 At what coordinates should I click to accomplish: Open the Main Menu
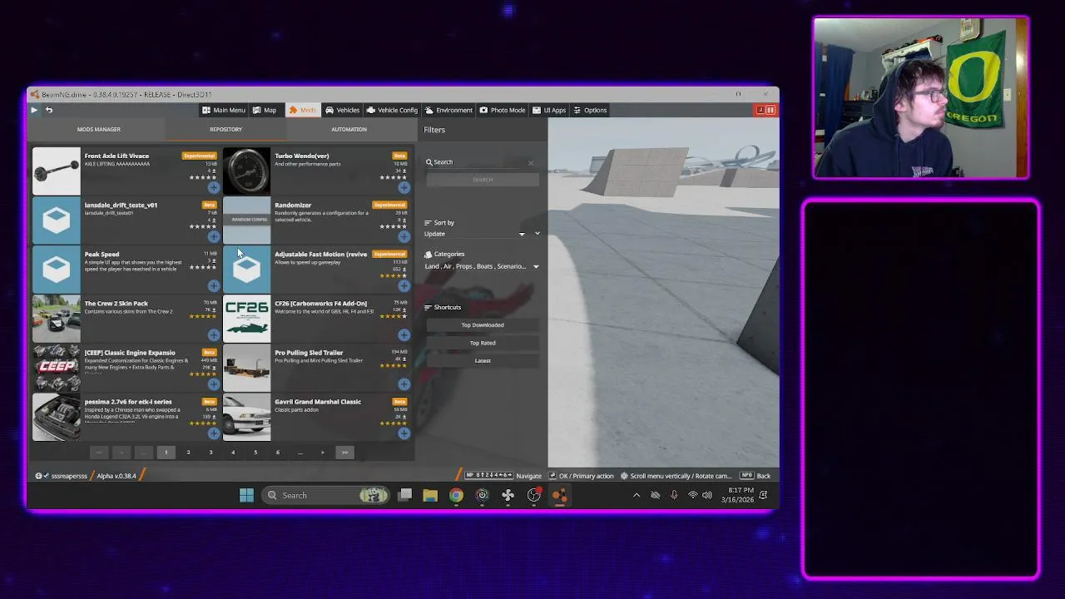pos(223,110)
